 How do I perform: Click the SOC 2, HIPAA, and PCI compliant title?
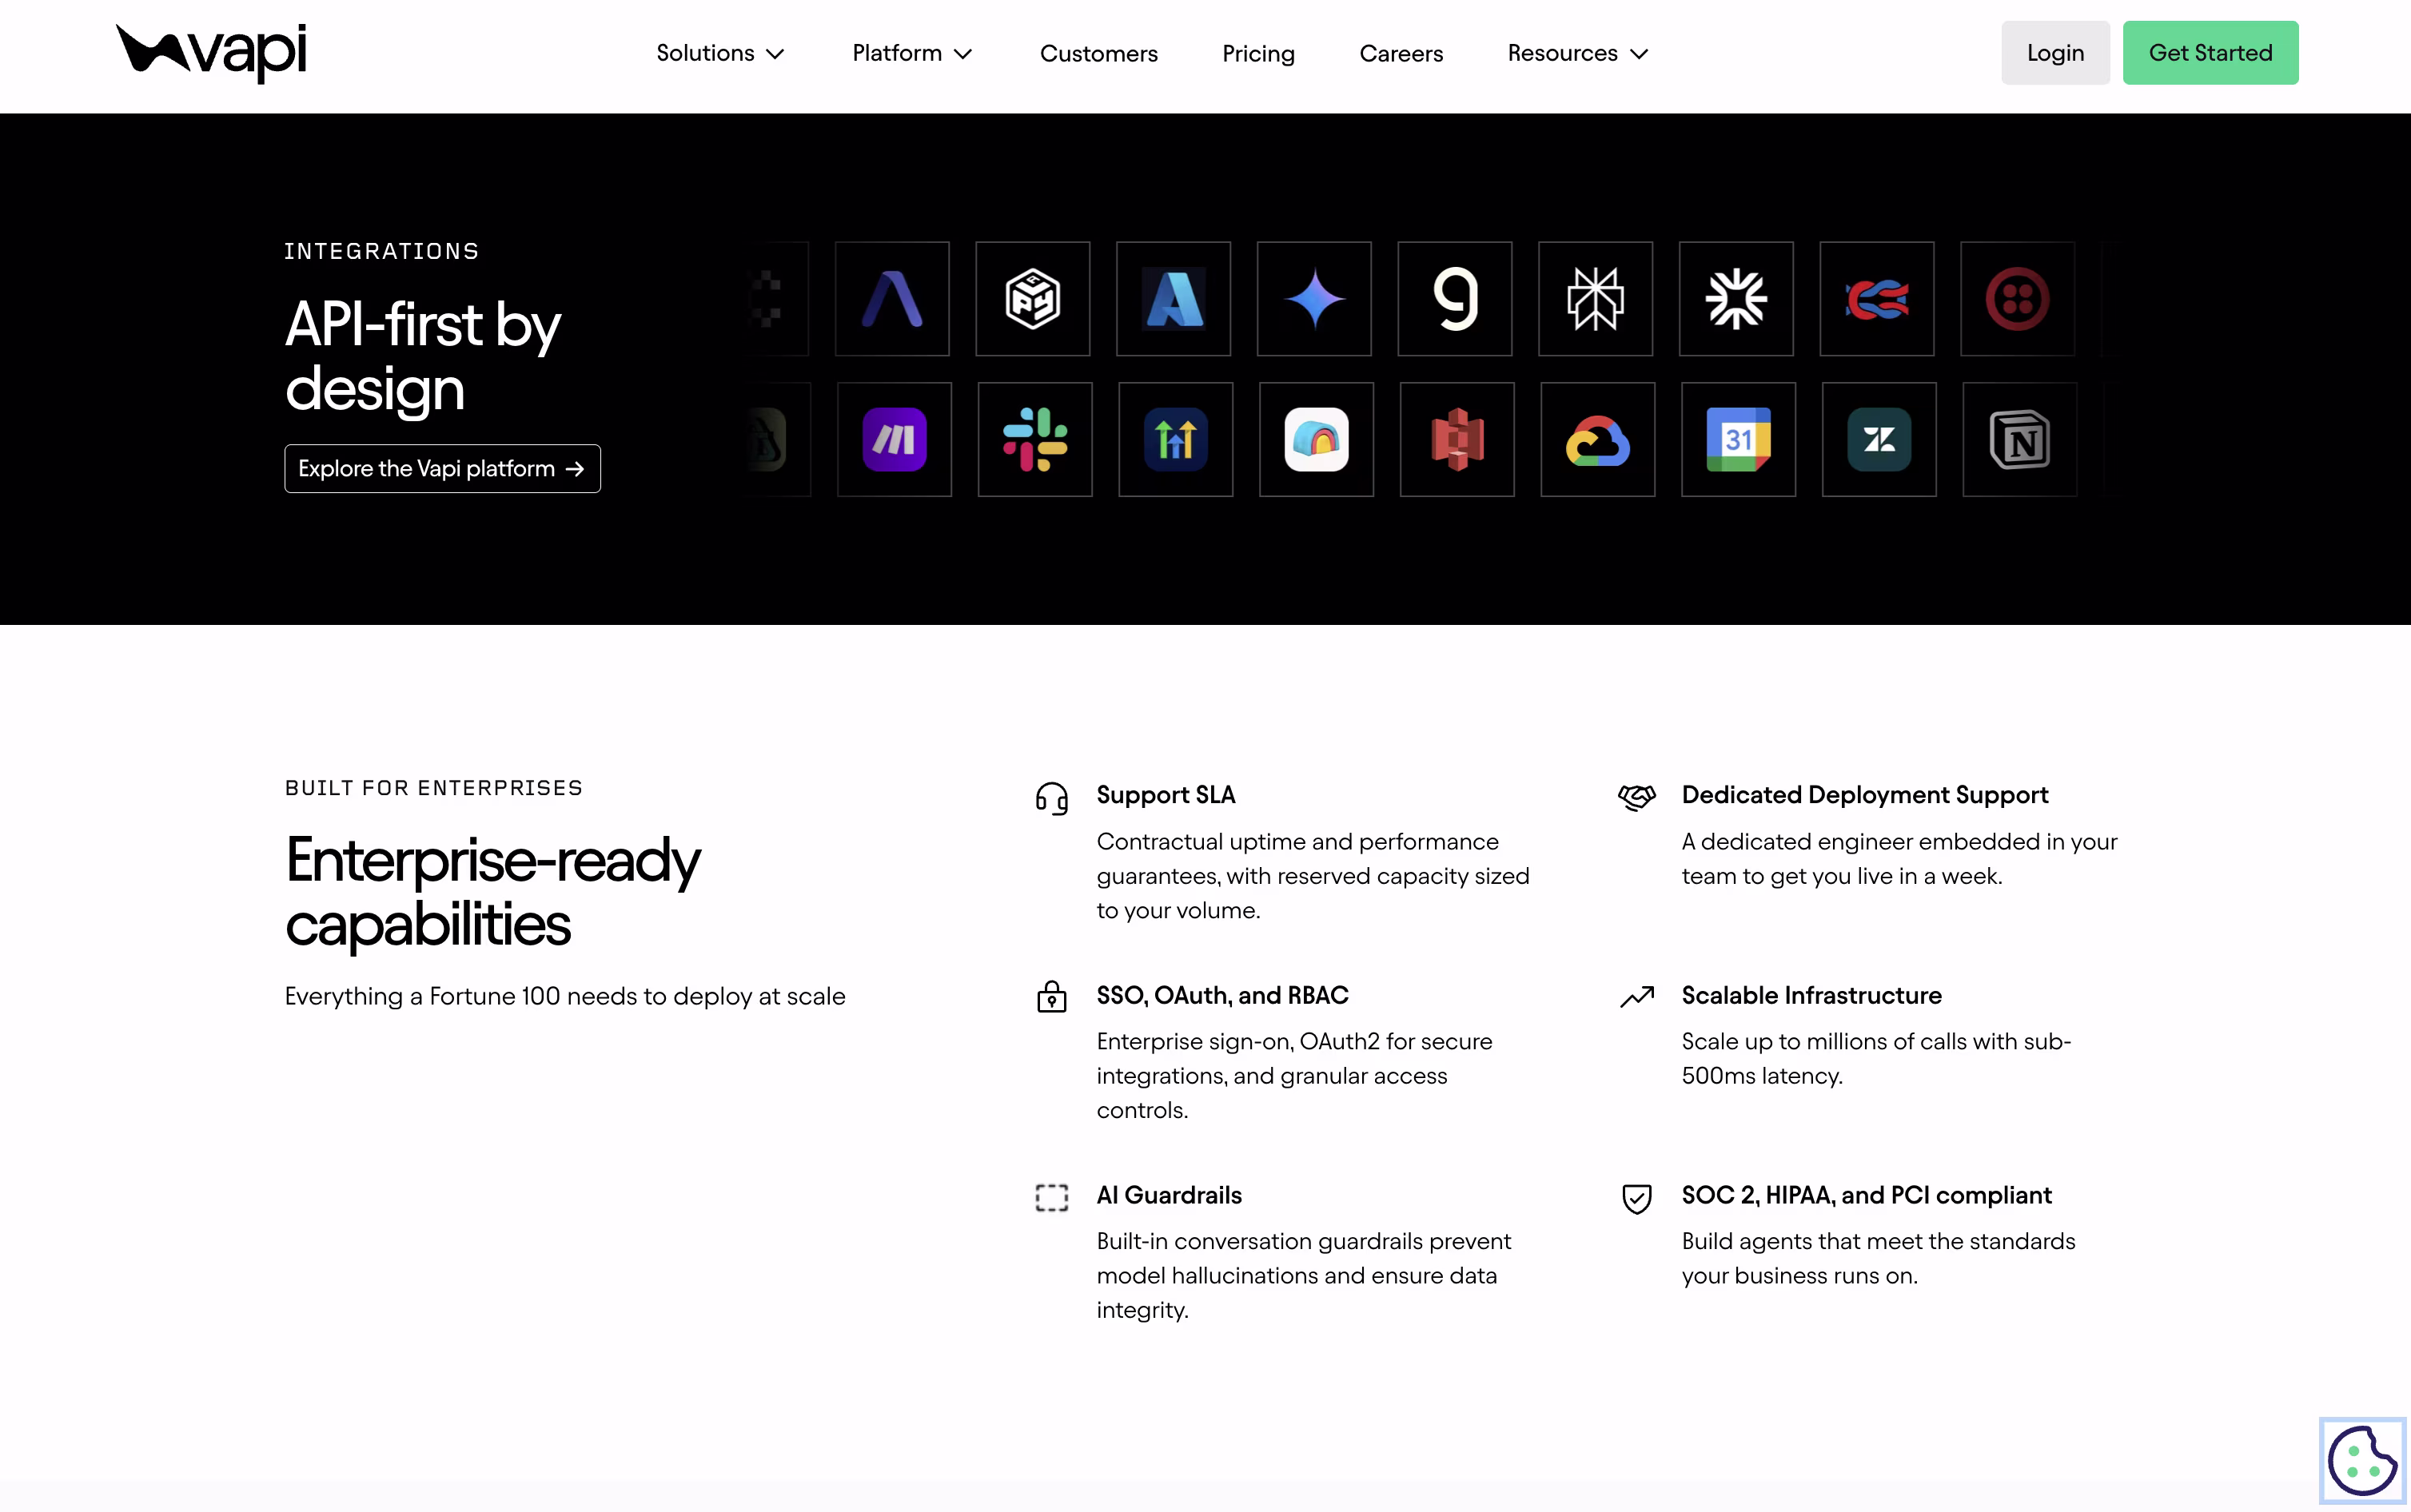[1866, 1195]
